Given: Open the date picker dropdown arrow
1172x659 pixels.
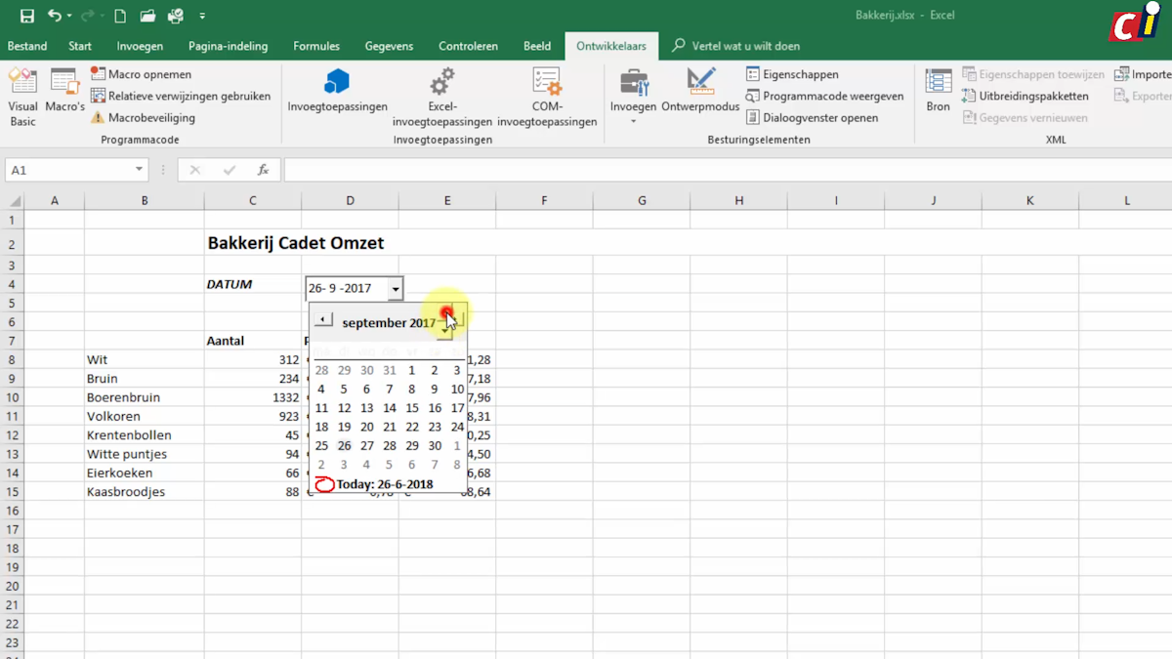Looking at the screenshot, I should [x=395, y=289].
